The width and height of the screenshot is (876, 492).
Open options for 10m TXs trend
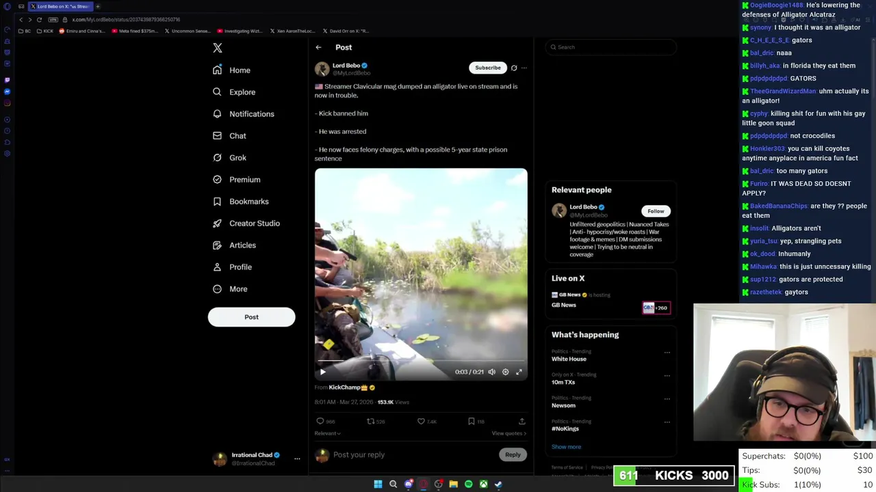[667, 376]
